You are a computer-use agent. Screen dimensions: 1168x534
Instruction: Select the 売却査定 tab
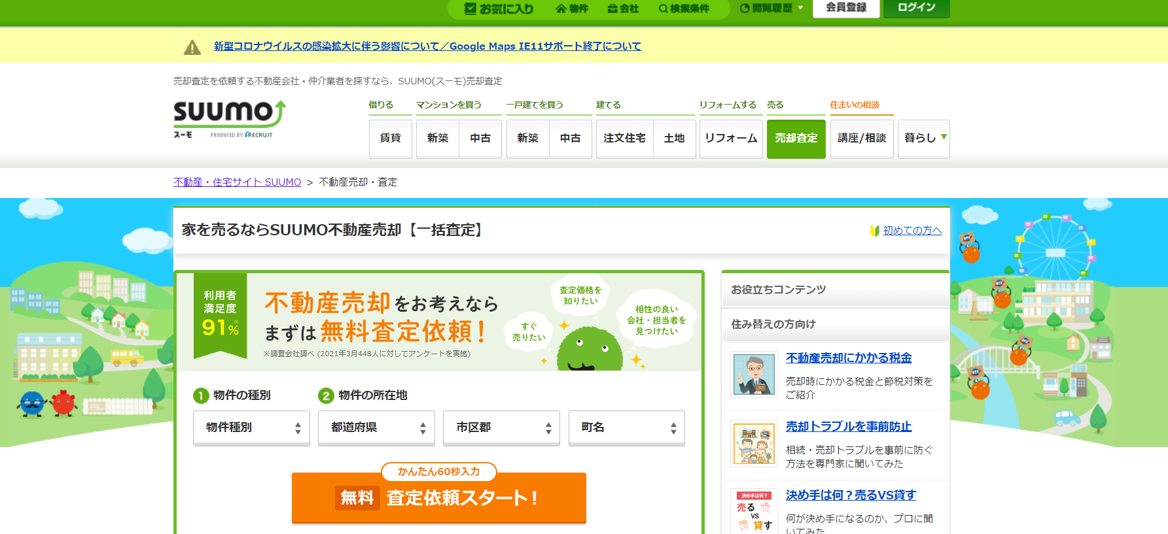pyautogui.click(x=796, y=139)
